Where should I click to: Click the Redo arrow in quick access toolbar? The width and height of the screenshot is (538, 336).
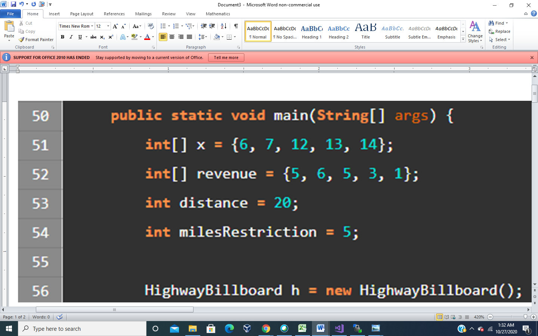[x=34, y=4]
